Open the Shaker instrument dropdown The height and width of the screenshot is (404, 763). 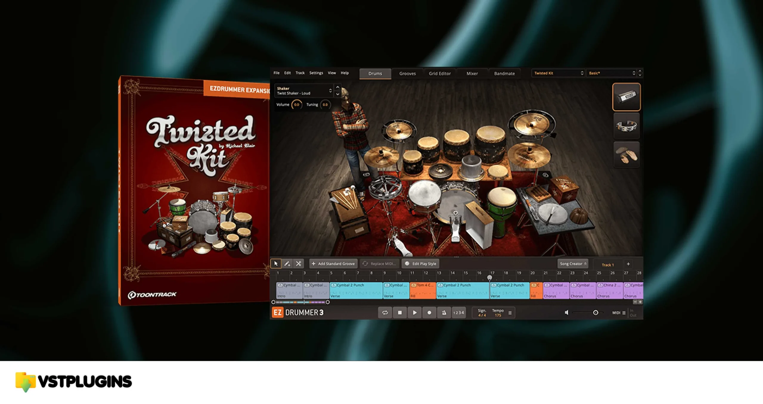click(x=303, y=91)
